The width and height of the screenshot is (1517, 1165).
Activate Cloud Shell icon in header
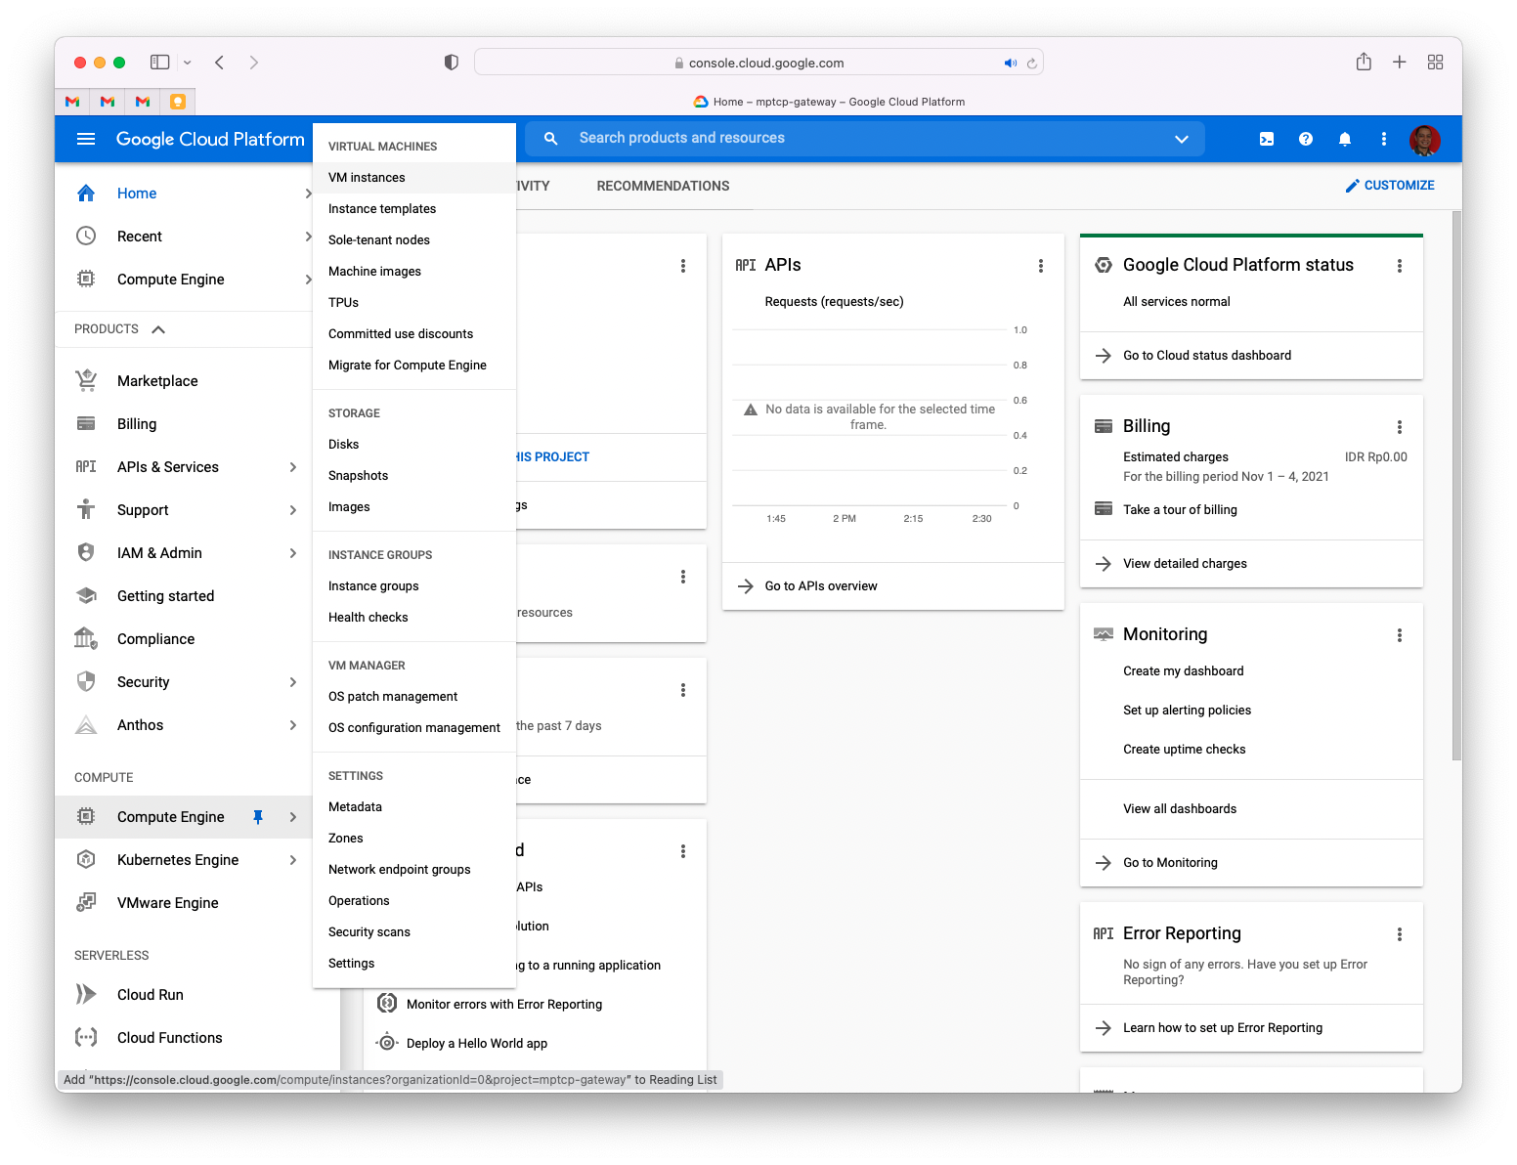1267,139
